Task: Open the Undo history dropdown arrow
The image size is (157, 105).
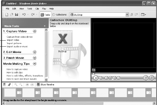Action: tap(28, 15)
